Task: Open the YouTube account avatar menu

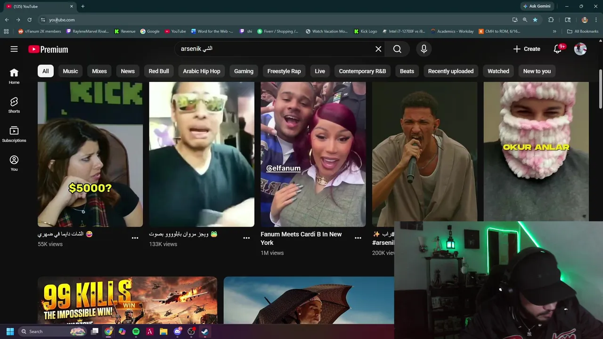Action: pos(580,49)
